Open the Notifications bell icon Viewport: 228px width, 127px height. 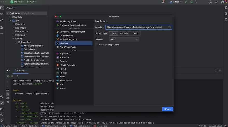pos(226,8)
